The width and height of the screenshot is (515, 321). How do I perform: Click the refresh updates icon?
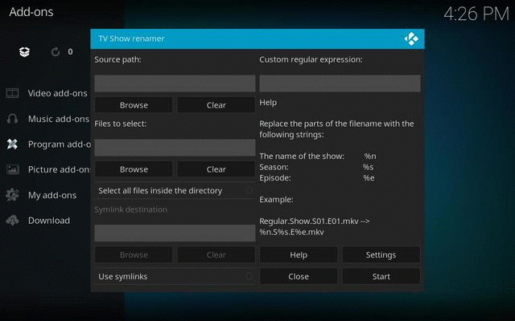click(56, 51)
